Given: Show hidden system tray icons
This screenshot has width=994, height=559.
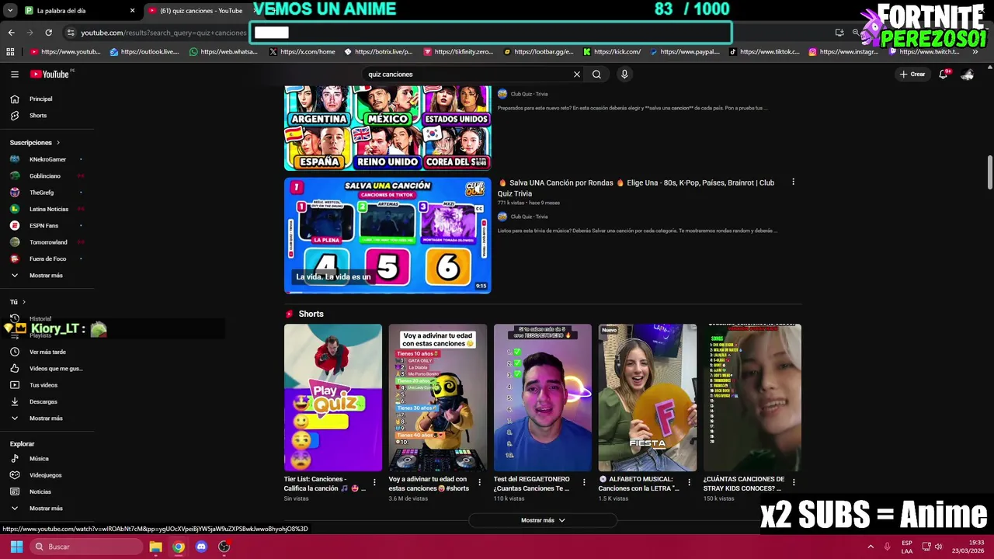Looking at the screenshot, I should point(871,547).
